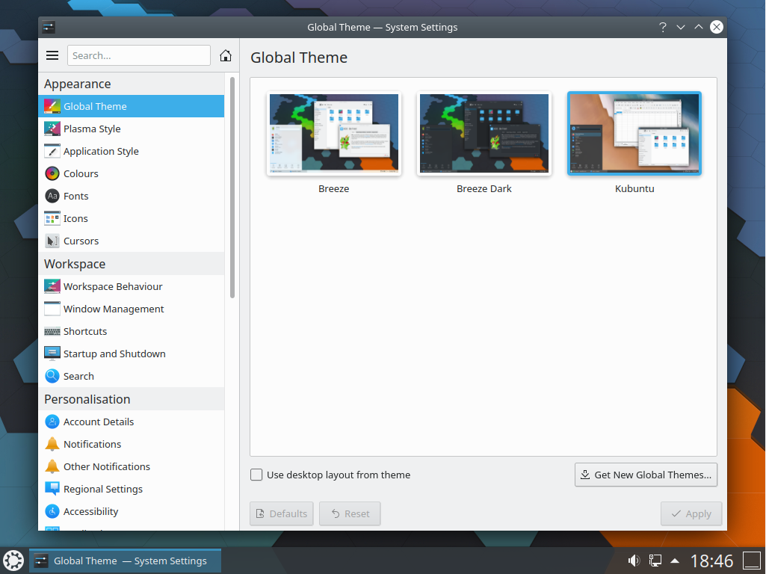Go to Colours settings
This screenshot has height=574, width=766.
click(x=131, y=173)
